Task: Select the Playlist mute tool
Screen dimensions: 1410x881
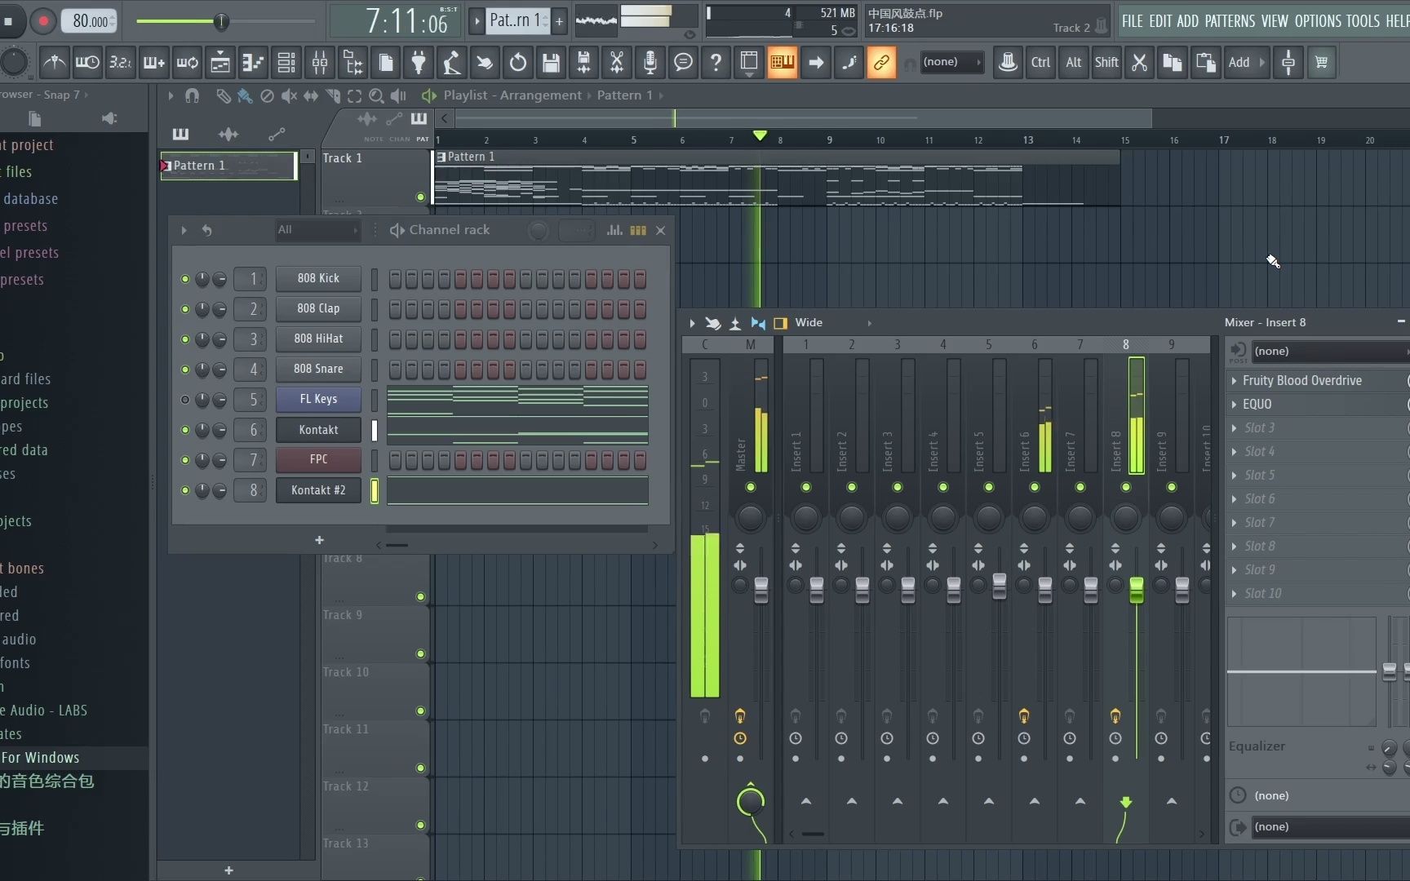Action: point(289,95)
